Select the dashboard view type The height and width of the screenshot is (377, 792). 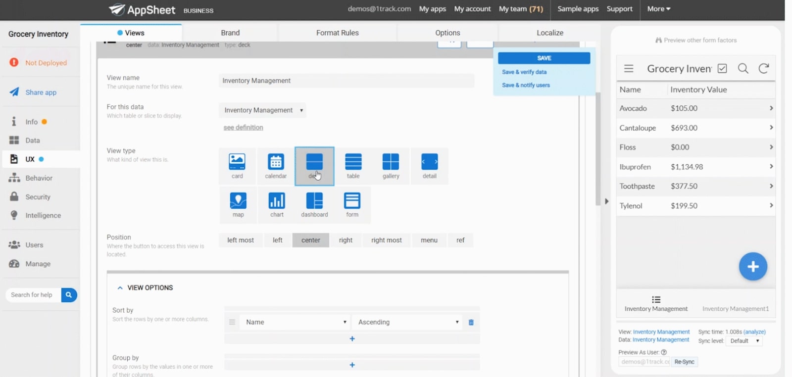(314, 205)
